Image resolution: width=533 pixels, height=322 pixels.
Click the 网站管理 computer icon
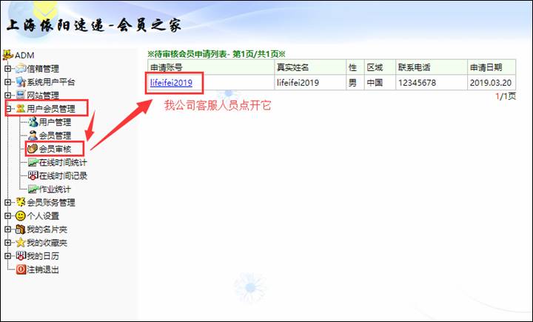(x=20, y=95)
